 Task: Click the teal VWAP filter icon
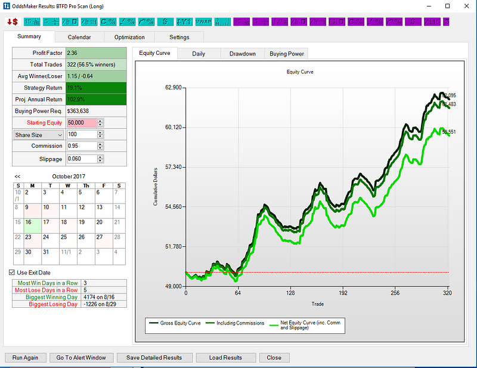click(203, 22)
